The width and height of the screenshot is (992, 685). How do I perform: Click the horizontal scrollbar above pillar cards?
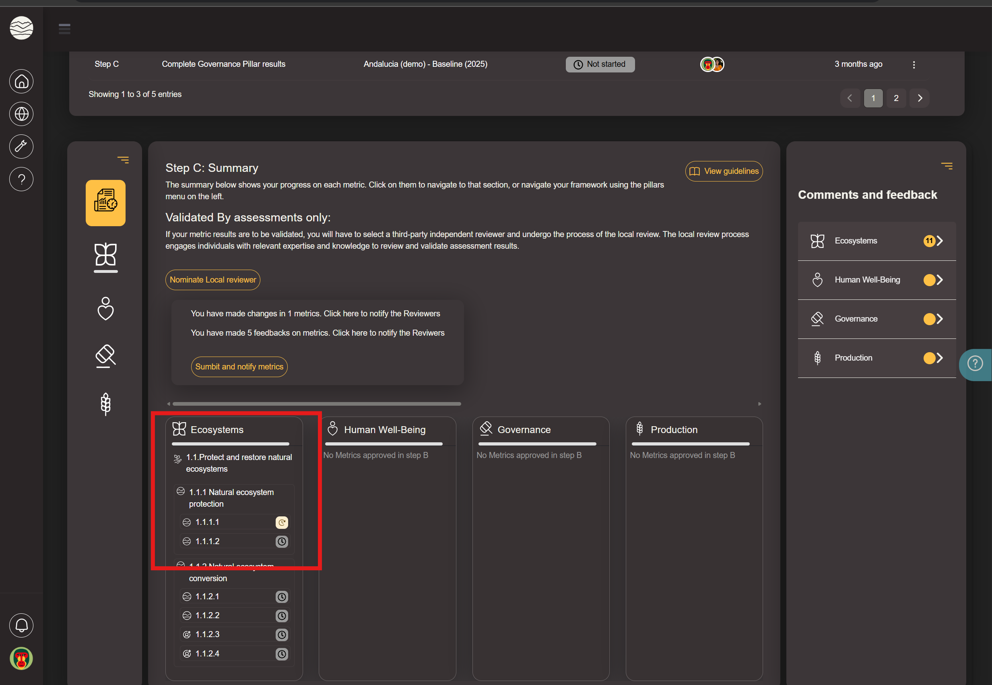[x=317, y=404]
